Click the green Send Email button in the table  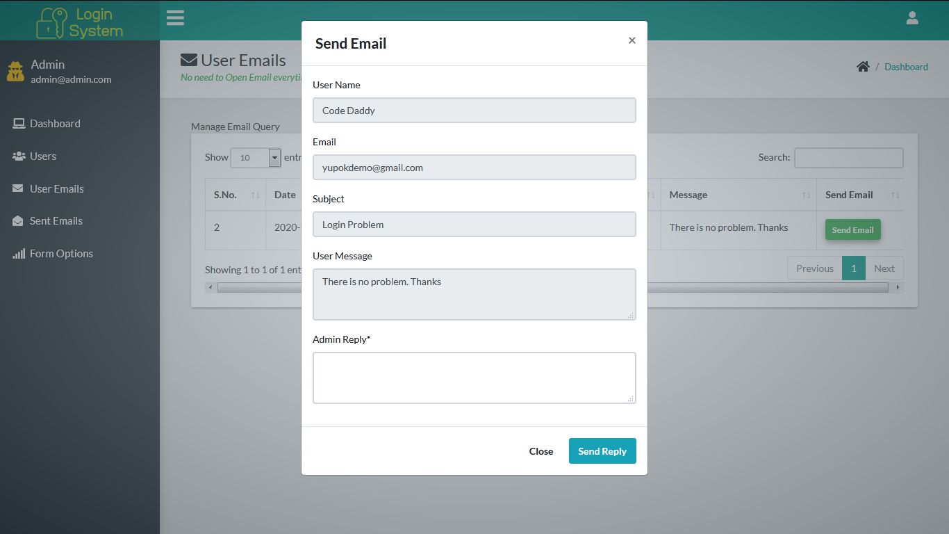click(x=852, y=229)
